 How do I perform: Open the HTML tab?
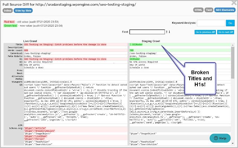click(198, 10)
